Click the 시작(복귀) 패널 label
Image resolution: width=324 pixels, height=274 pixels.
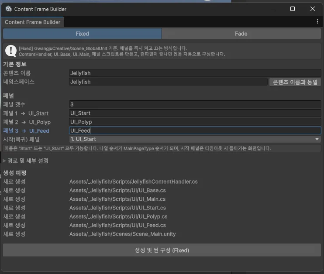(x=21, y=139)
